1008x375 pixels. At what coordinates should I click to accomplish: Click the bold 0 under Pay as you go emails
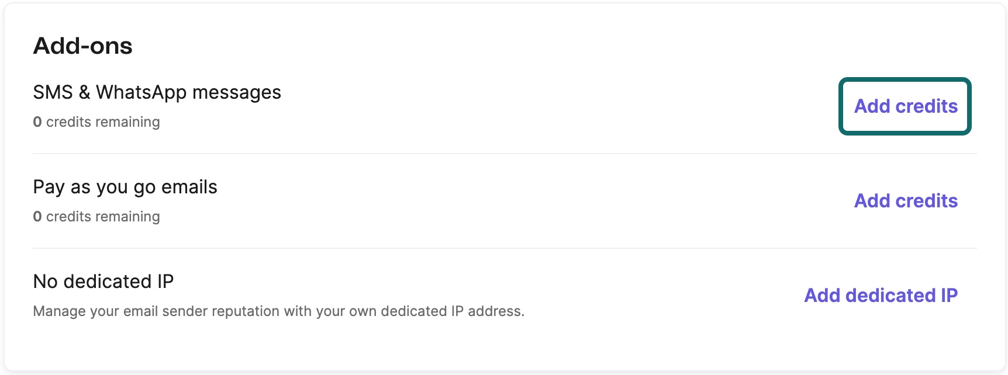(37, 217)
